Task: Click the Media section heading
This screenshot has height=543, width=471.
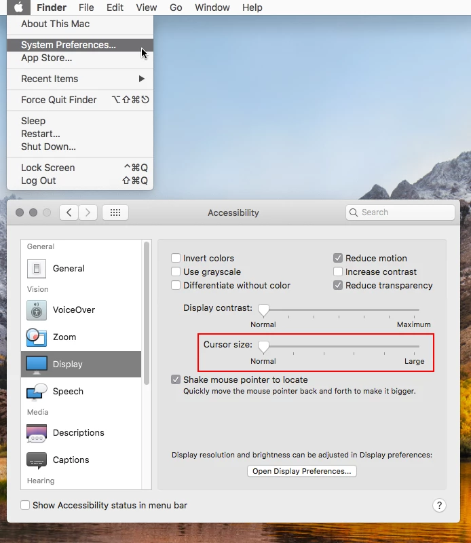Action: pos(38,412)
